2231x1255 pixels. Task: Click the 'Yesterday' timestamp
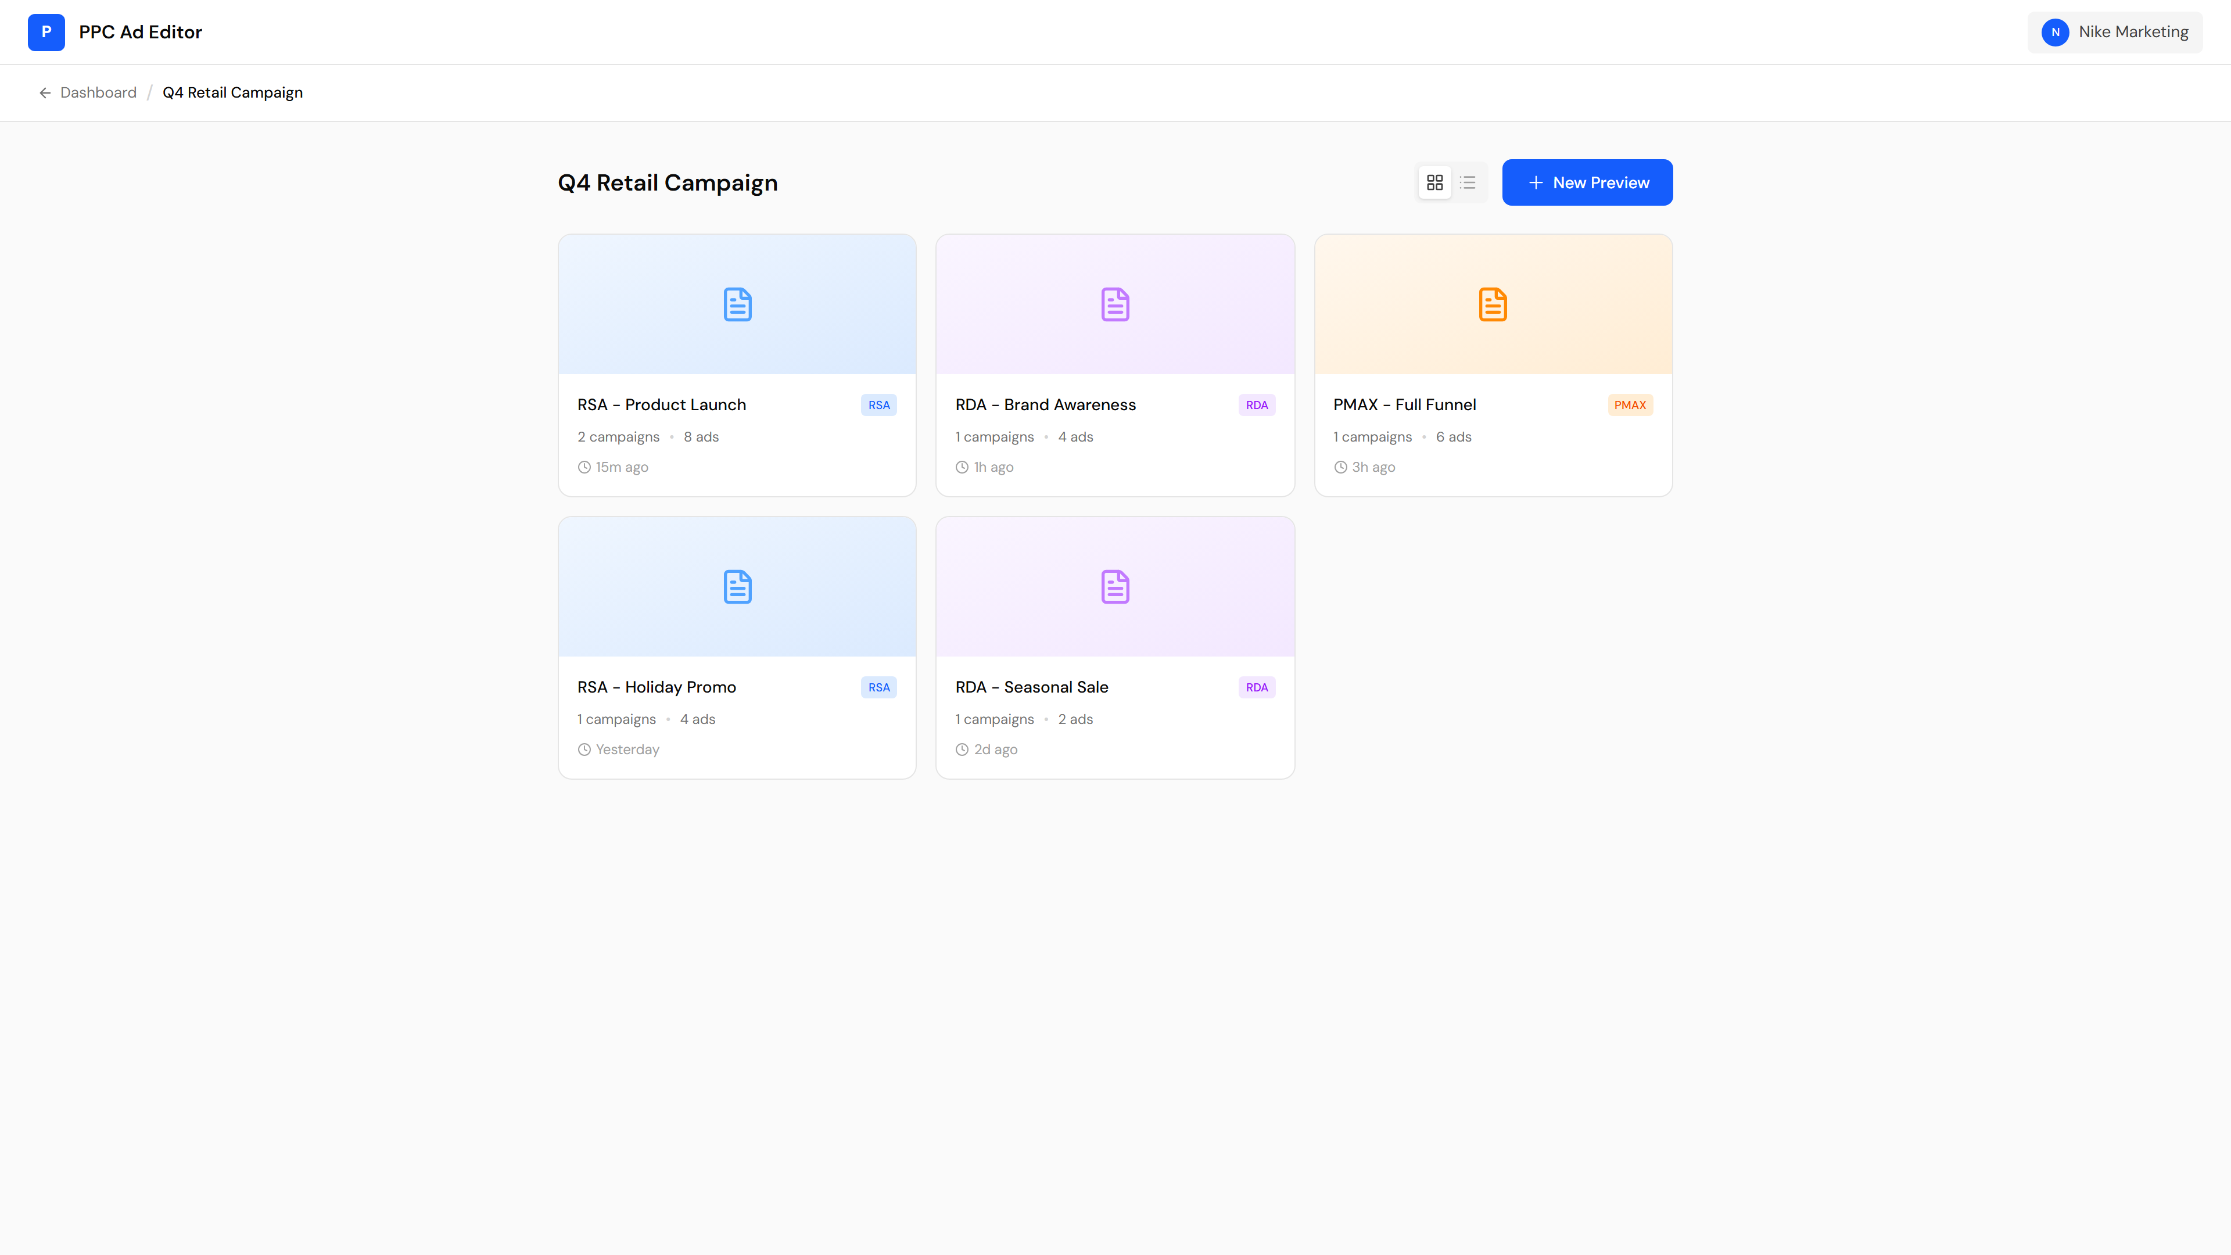628,749
